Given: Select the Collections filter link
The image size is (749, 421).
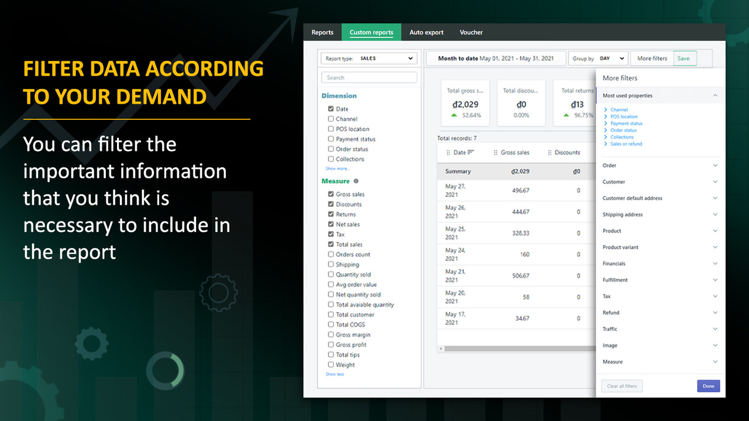Looking at the screenshot, I should pyautogui.click(x=621, y=137).
